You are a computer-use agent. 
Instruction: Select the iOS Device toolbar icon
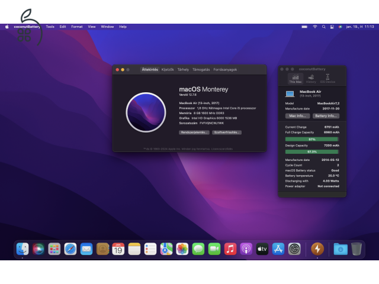tap(327, 79)
